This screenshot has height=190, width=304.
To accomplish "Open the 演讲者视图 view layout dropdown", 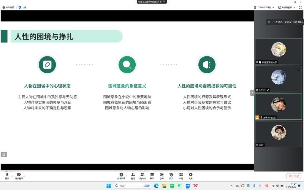I will click(x=286, y=7).
